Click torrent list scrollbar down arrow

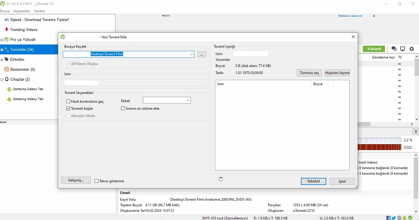pyautogui.click(x=417, y=119)
